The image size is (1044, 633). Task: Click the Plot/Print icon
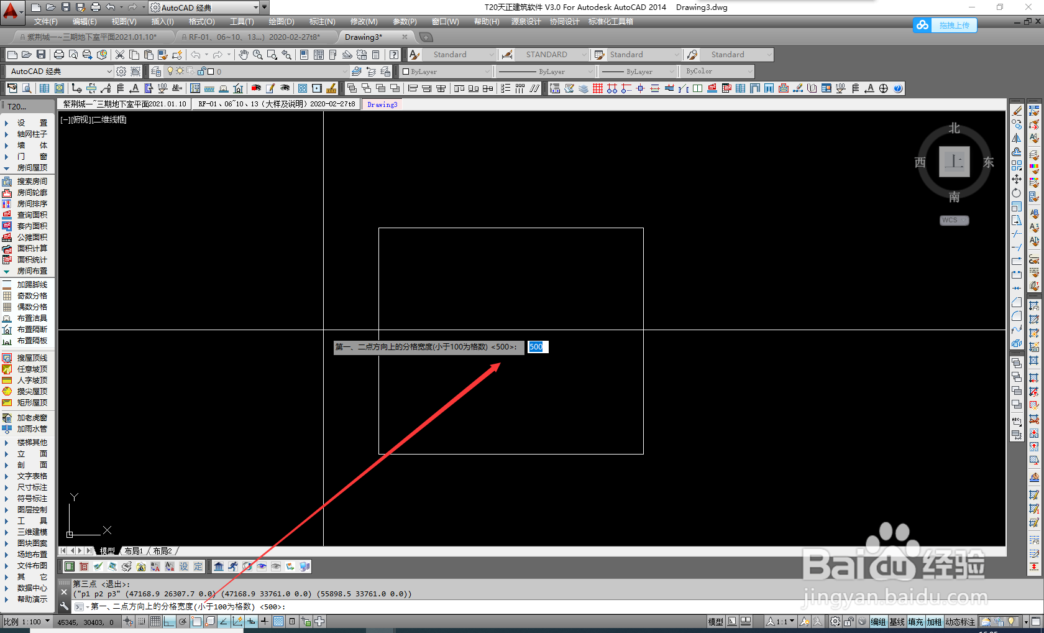point(59,55)
